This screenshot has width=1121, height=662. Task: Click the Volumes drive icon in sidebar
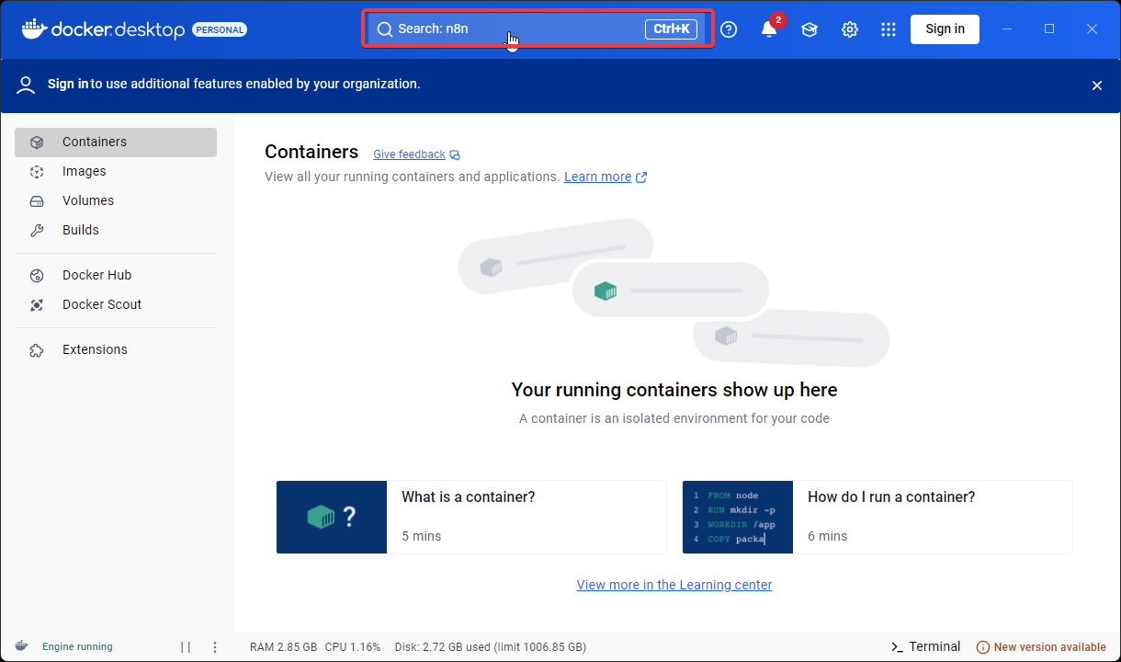(x=37, y=201)
